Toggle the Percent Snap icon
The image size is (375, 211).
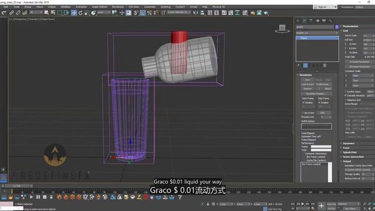[149, 13]
